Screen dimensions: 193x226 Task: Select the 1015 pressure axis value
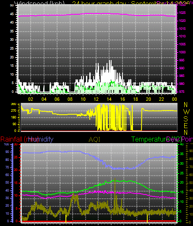tap(182, 29)
